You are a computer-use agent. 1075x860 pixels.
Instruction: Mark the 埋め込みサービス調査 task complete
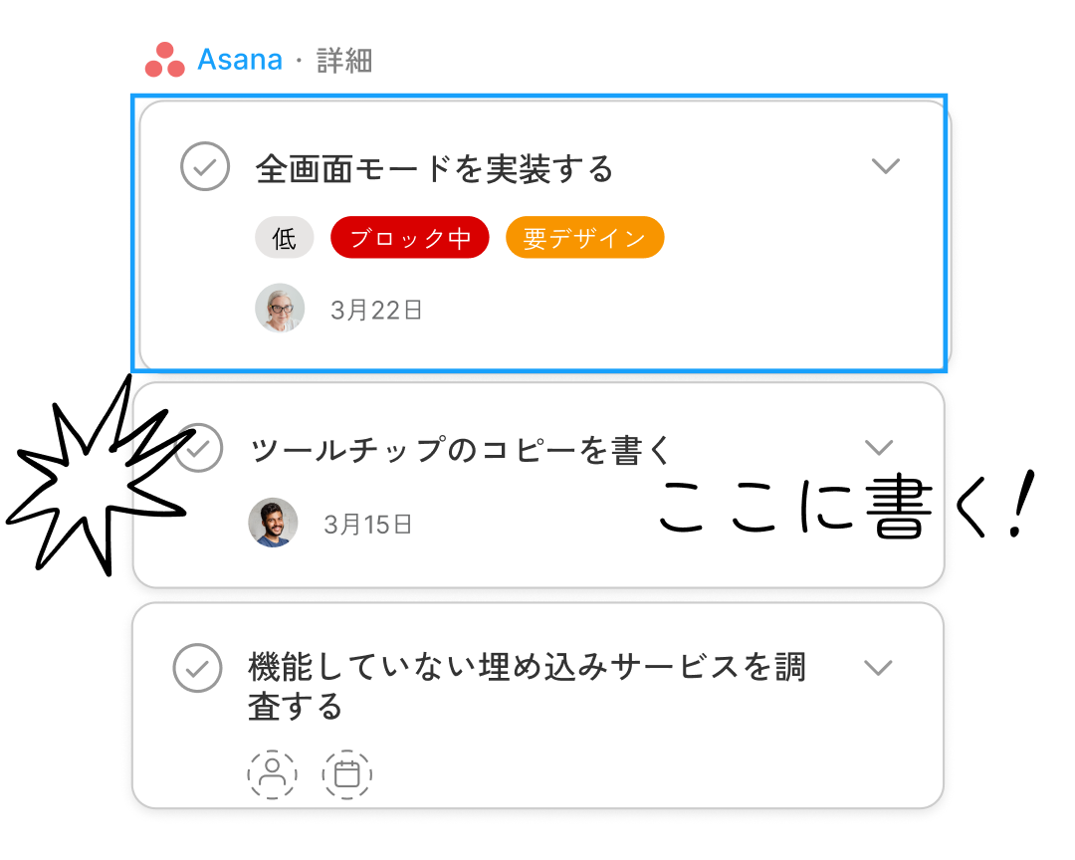point(196,668)
